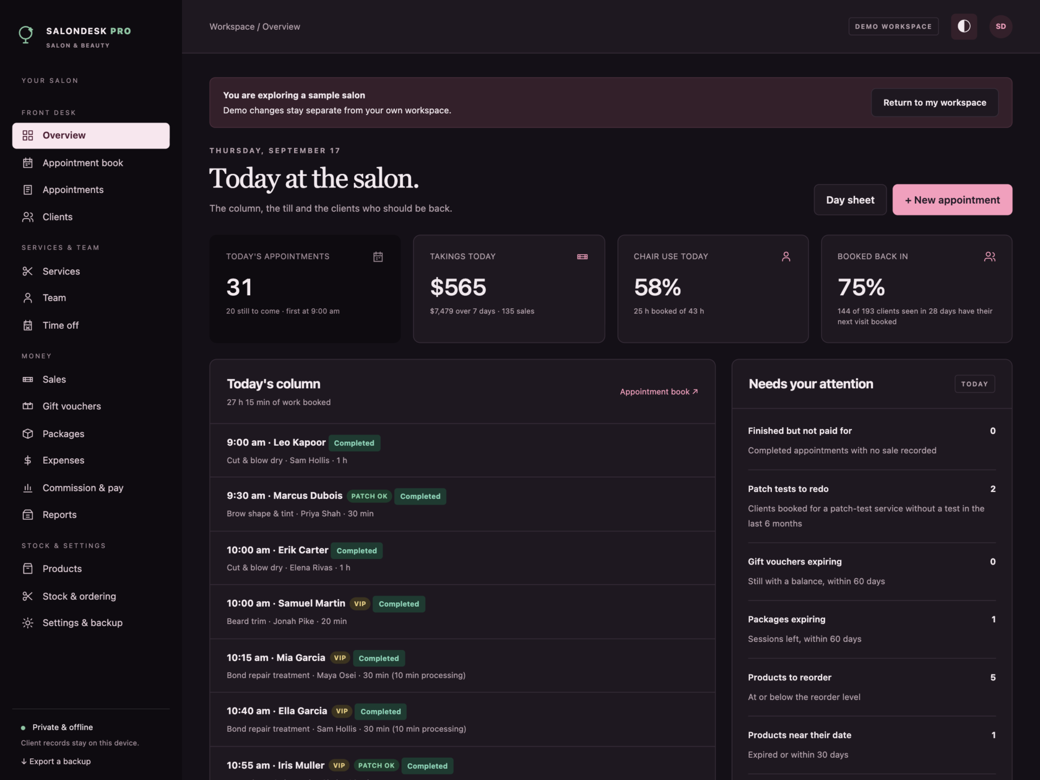This screenshot has width=1040, height=780.
Task: Click the Commission & pay chart icon
Action: [x=28, y=487]
